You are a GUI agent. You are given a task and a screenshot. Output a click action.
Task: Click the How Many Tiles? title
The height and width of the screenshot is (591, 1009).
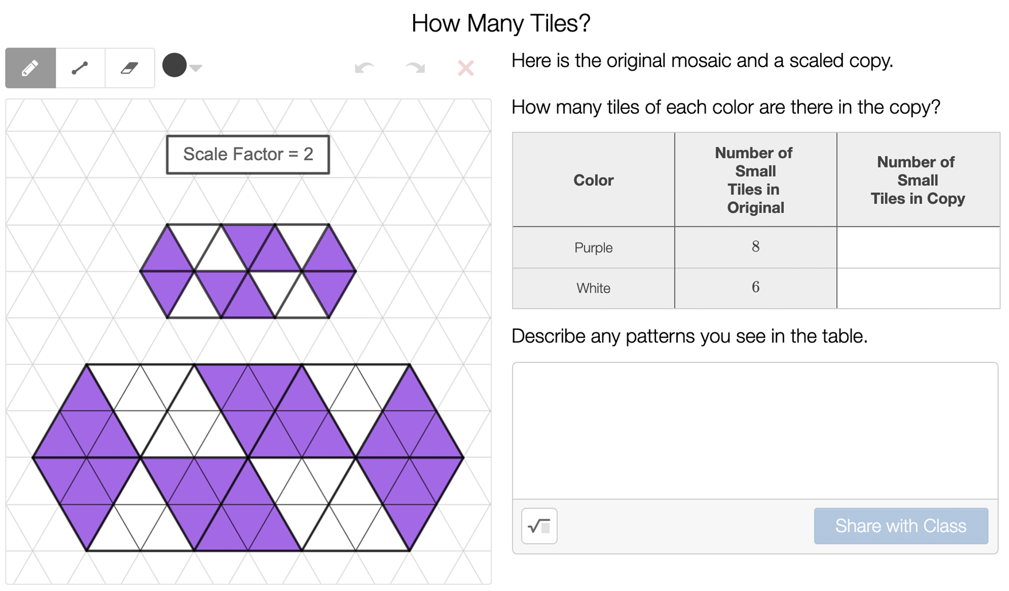pyautogui.click(x=500, y=24)
